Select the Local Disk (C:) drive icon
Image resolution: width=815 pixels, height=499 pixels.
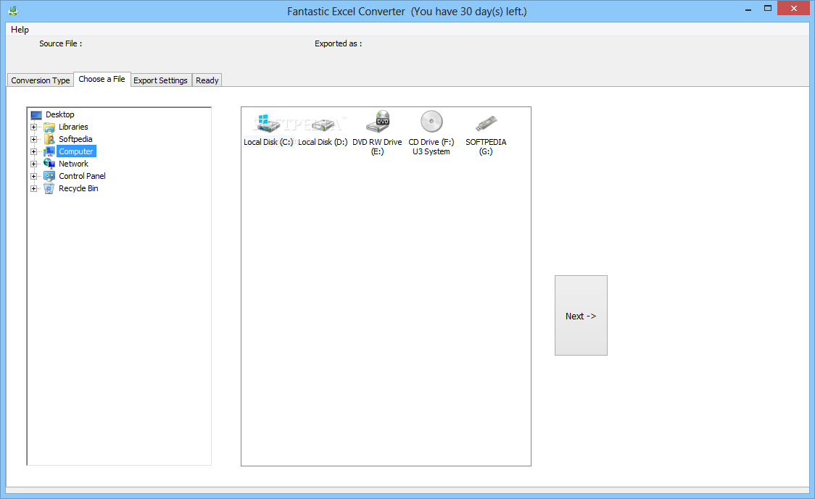click(269, 123)
